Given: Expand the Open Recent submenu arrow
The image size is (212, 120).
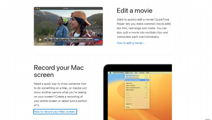Looking at the screenshot, I should 148,90.
